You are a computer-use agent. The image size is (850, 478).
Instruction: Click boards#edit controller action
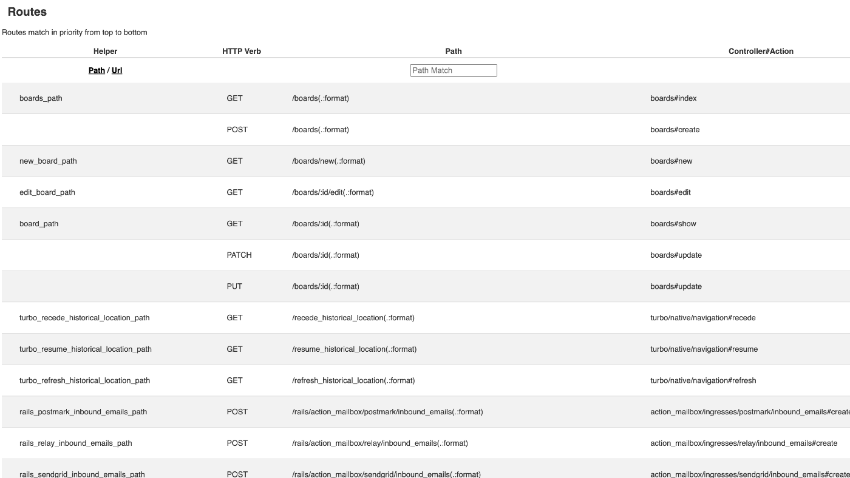pyautogui.click(x=670, y=192)
